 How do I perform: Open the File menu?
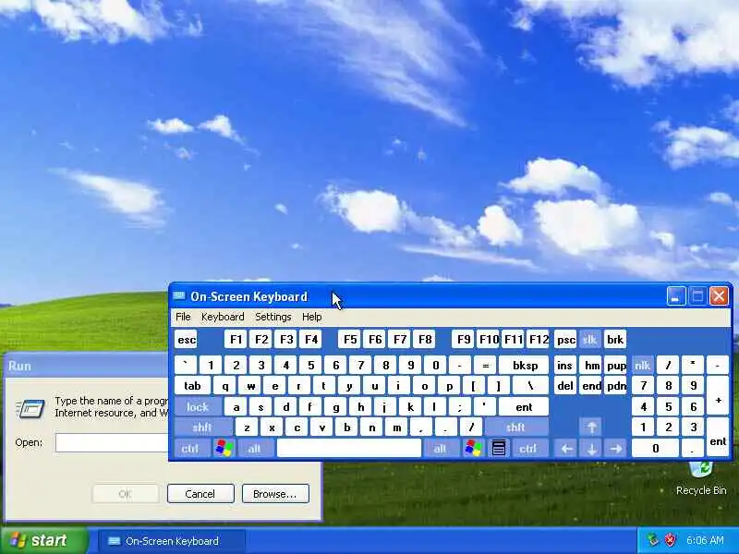coord(183,317)
